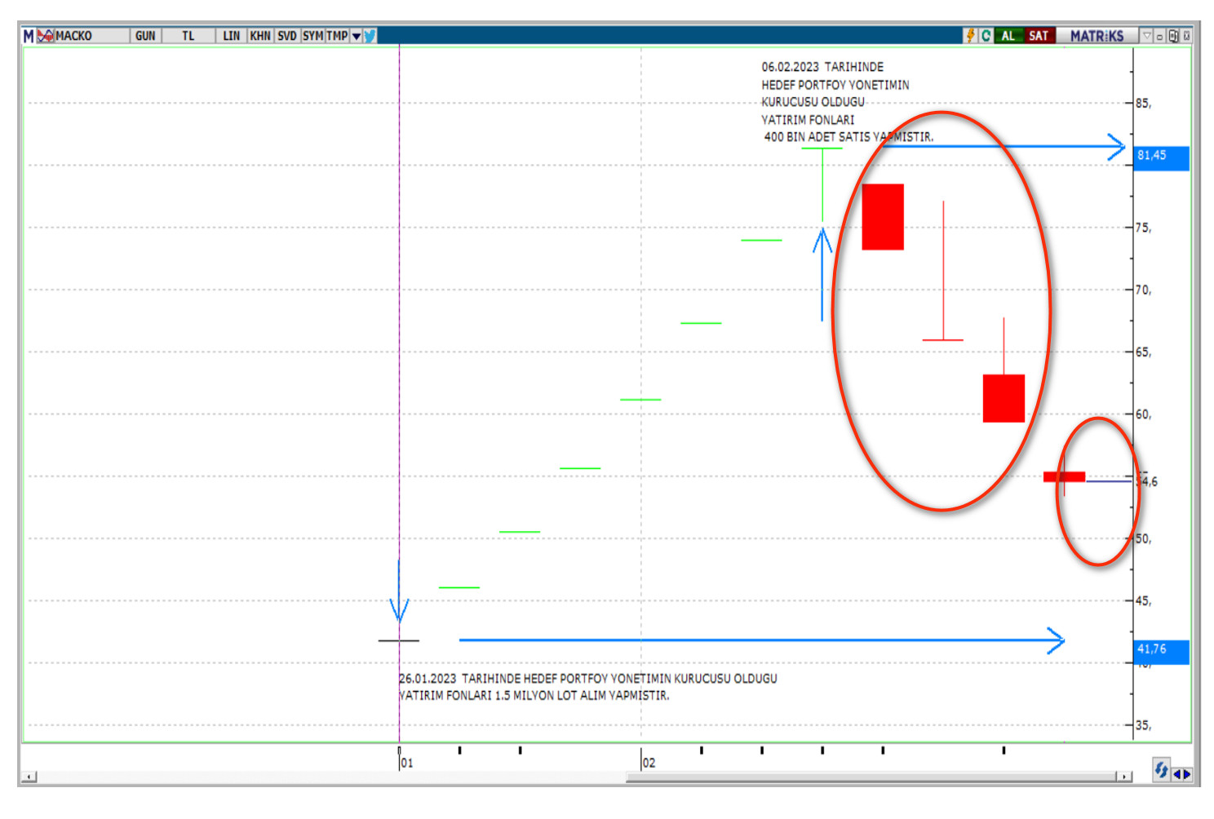The width and height of the screenshot is (1214, 819).
Task: Click the 01 month label on time axis
Action: pos(406,763)
